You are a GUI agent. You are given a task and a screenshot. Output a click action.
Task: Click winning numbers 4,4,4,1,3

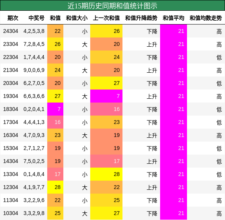point(34,122)
